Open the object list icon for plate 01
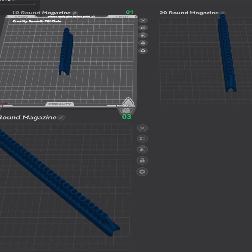Image resolution: width=252 pixels, height=252 pixels. pyautogui.click(x=143, y=28)
